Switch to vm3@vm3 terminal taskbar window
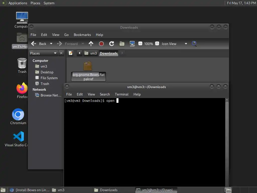 156,190
